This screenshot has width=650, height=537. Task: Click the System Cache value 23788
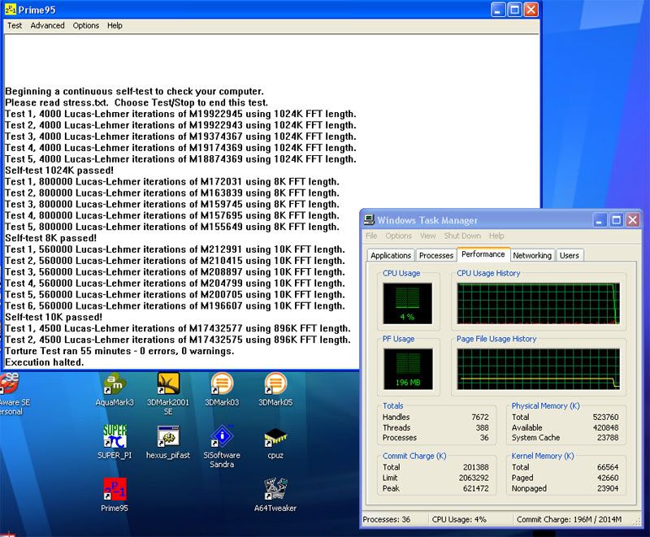click(608, 438)
